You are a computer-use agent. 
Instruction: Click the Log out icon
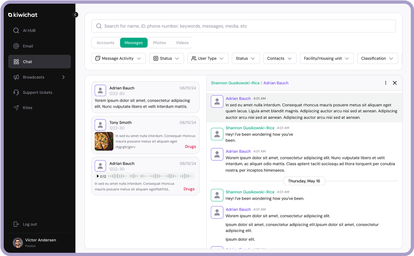tap(16, 224)
